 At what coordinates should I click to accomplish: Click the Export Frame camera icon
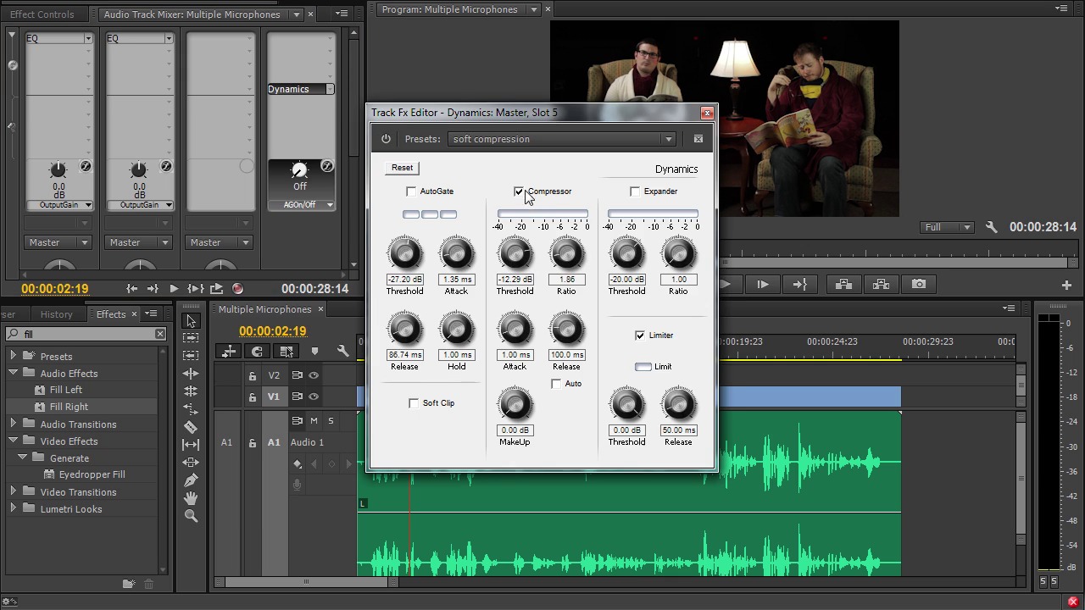919,285
